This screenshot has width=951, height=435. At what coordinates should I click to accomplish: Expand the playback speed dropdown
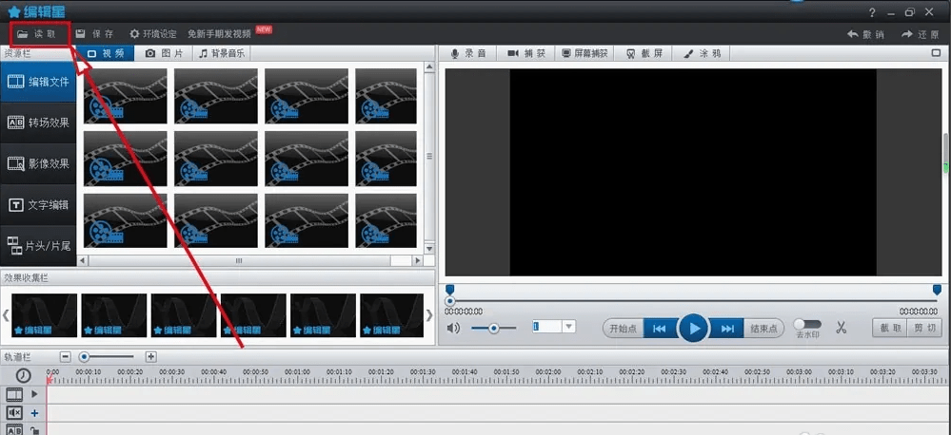point(569,327)
